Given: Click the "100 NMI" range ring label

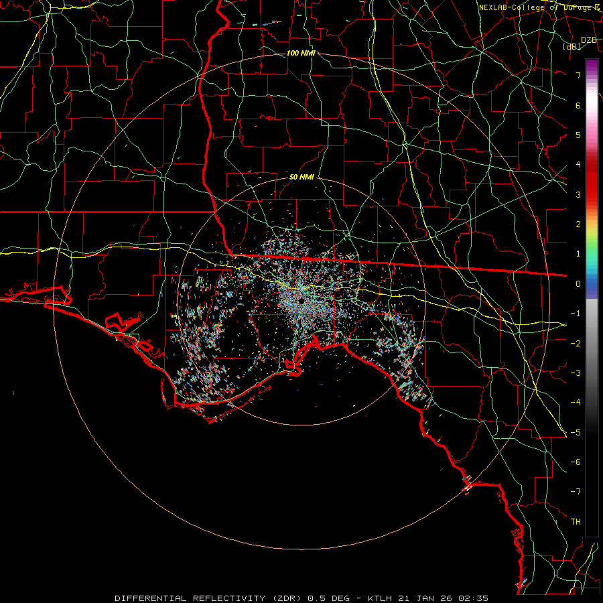Looking at the screenshot, I should click(x=301, y=53).
